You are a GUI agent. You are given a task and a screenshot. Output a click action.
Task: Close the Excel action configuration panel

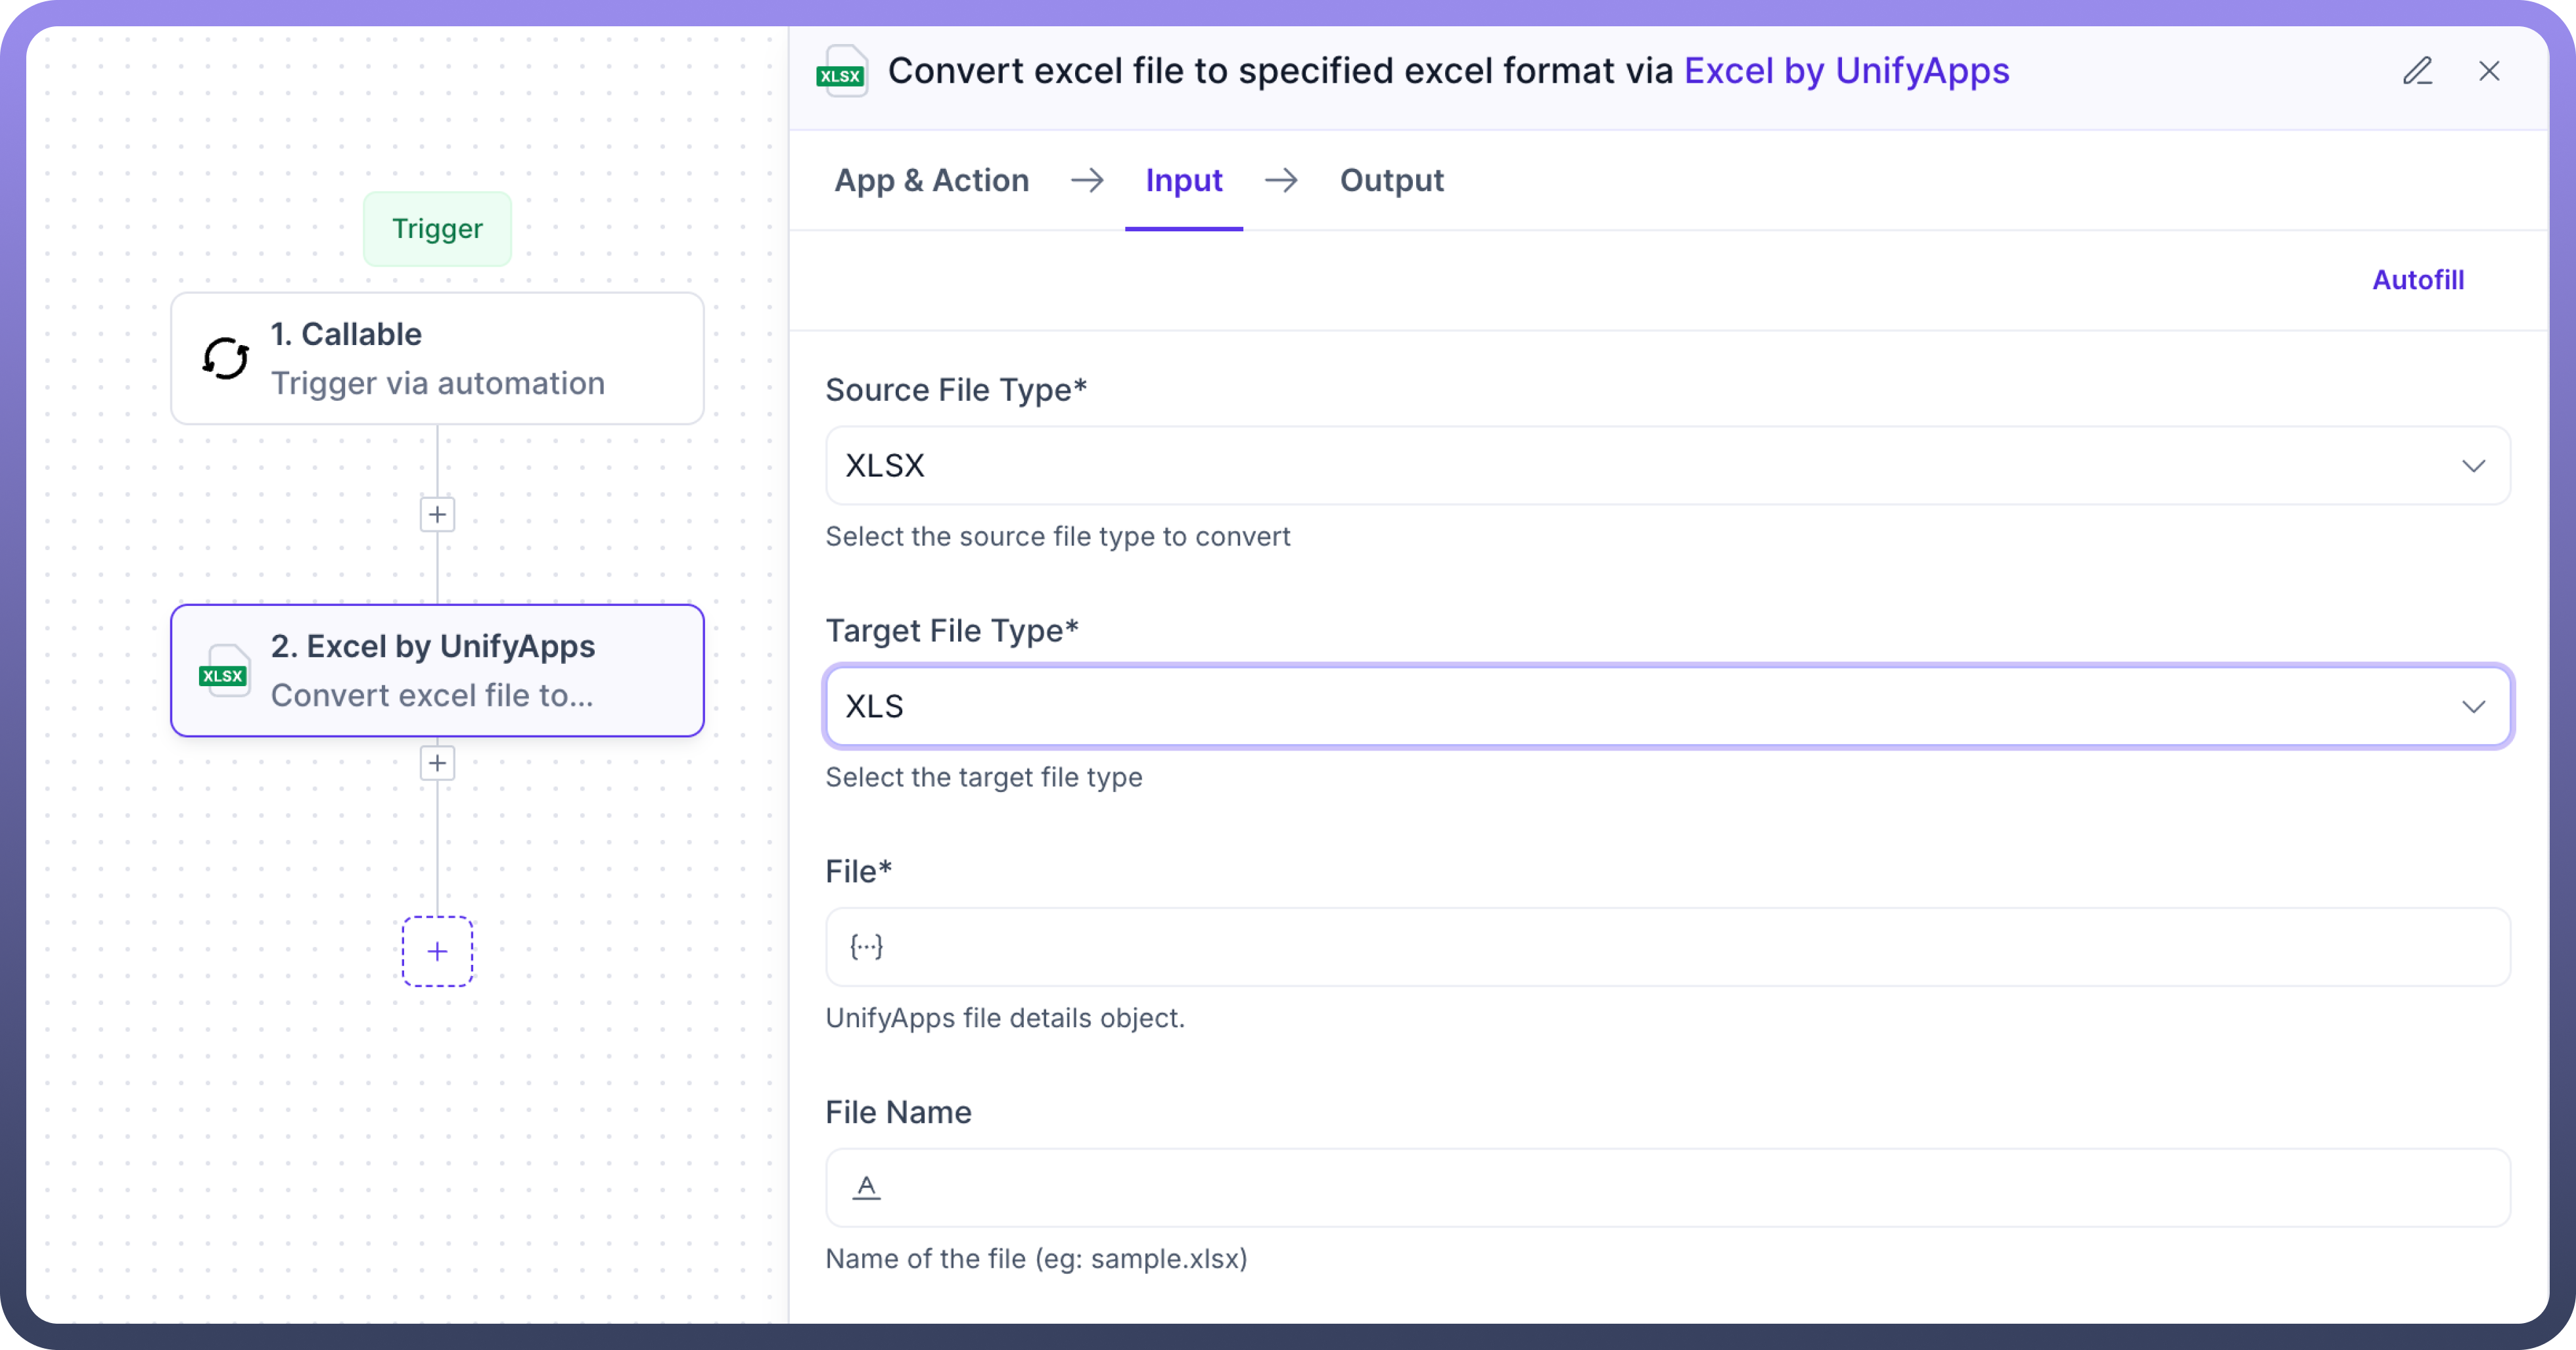pos(2489,71)
